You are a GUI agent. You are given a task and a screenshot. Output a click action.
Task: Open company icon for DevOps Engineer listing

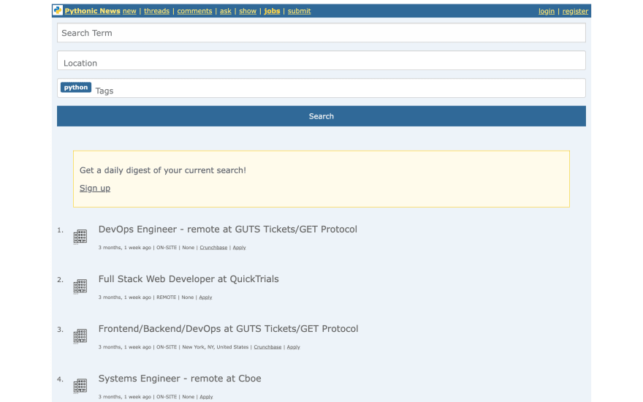tap(80, 237)
